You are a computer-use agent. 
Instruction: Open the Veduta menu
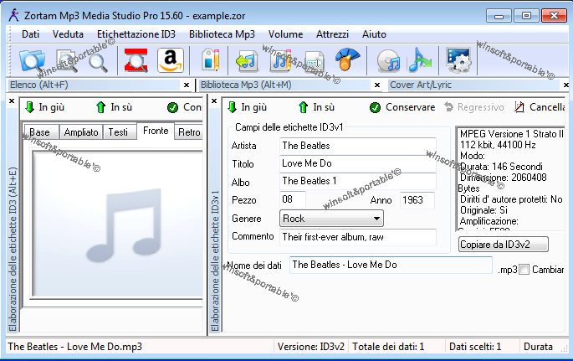68,34
